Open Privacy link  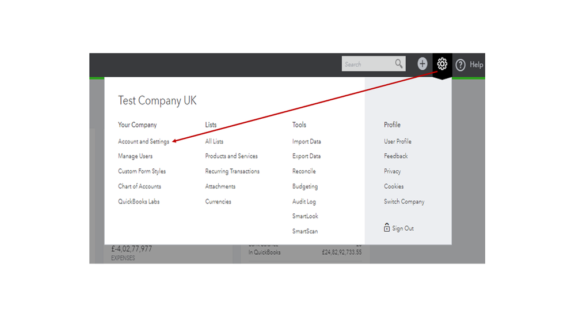click(x=392, y=171)
